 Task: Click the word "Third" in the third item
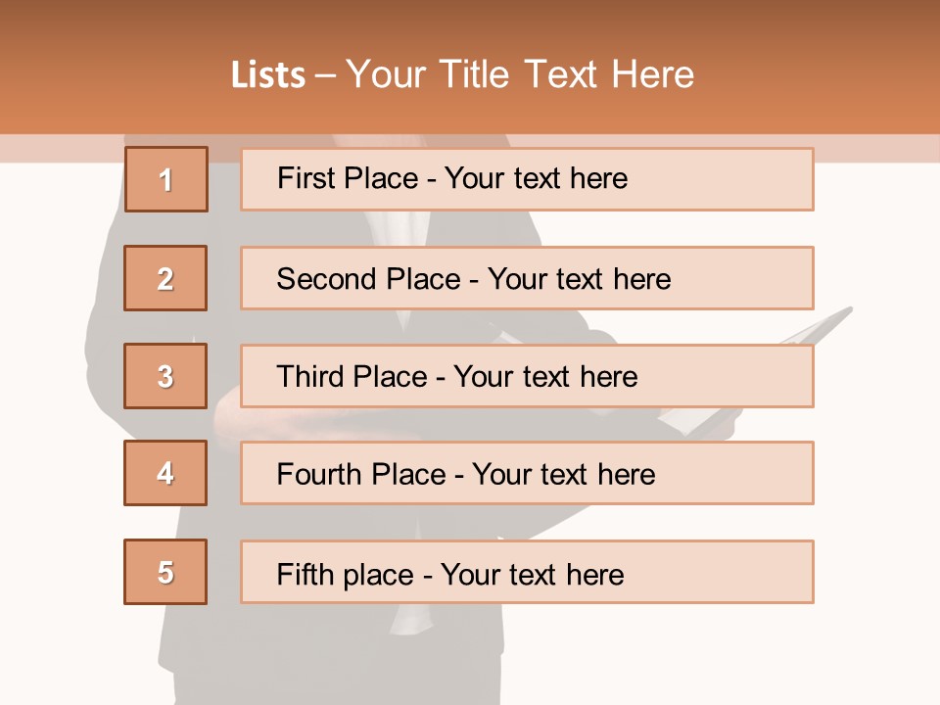(312, 377)
